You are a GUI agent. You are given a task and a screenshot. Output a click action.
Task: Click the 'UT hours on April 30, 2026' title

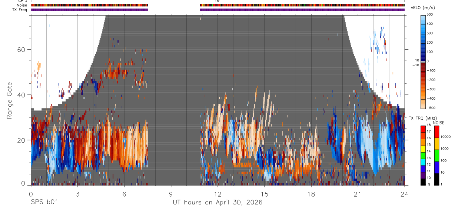[217, 202]
